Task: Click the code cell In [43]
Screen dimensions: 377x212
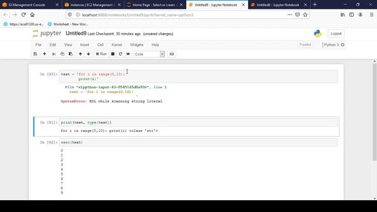Action: (199, 77)
